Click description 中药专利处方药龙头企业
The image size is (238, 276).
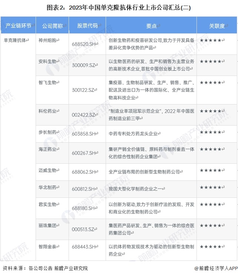133,134
